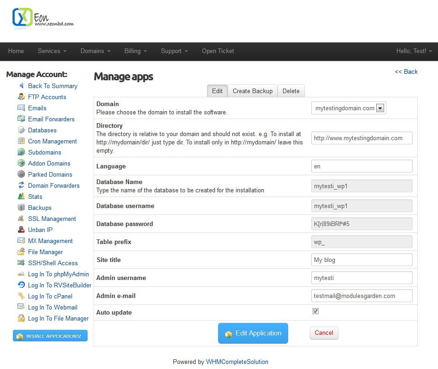The image size is (438, 369).
Task: Select the Delete tab
Action: click(x=291, y=91)
